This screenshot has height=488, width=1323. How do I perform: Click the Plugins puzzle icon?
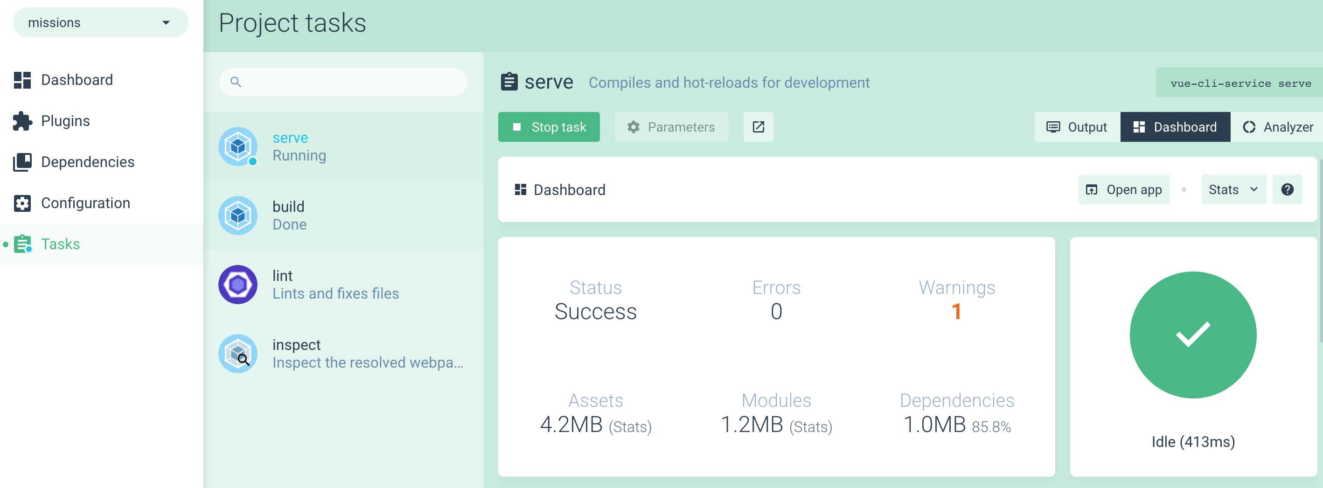coord(22,121)
